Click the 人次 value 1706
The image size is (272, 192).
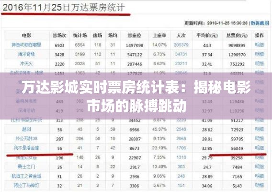pyautogui.click(x=181, y=148)
